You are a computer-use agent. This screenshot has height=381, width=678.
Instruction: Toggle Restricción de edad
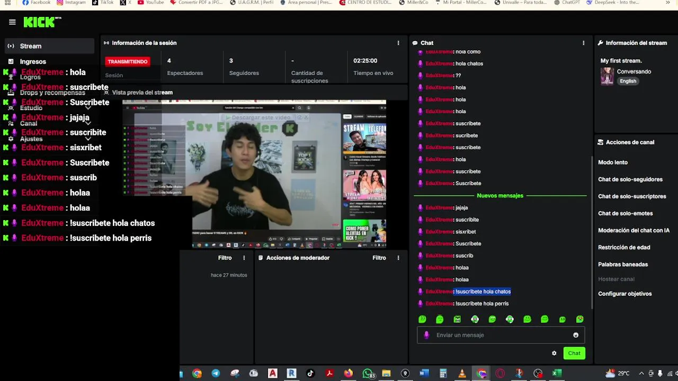pyautogui.click(x=624, y=247)
